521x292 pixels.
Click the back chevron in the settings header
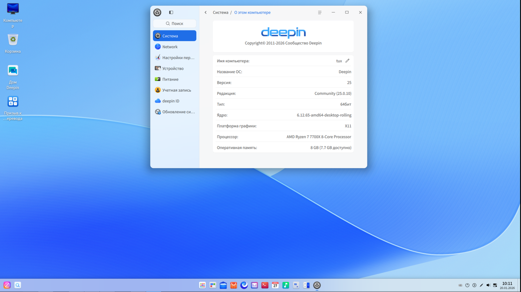205,12
